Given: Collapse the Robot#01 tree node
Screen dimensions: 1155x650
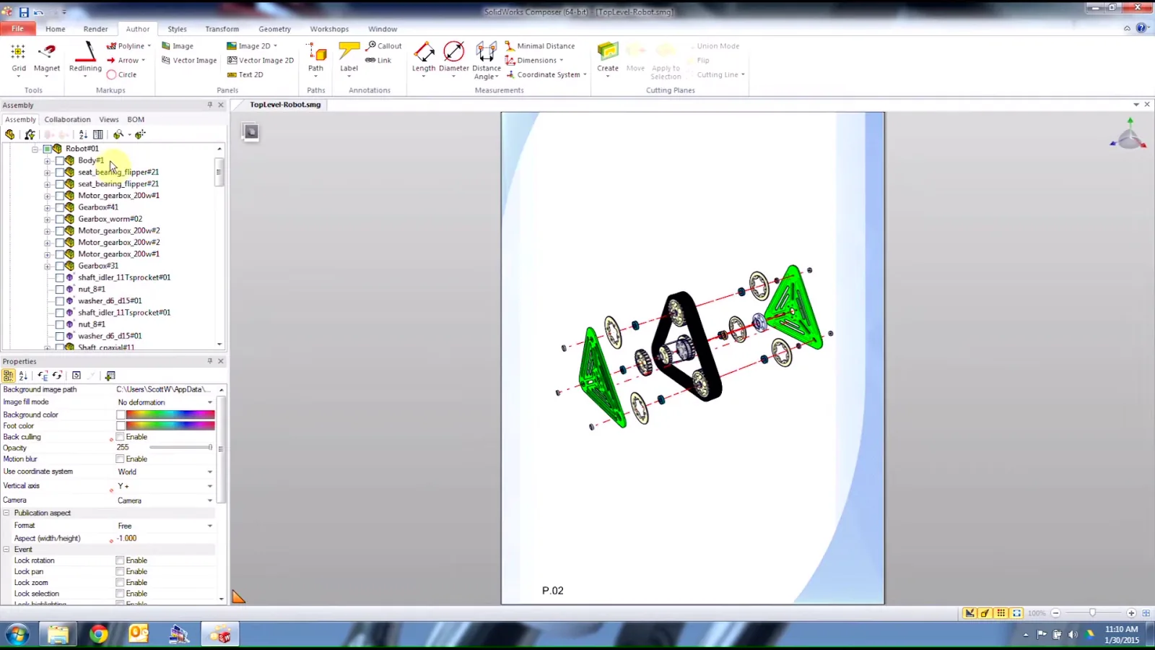Looking at the screenshot, I should 35,149.
